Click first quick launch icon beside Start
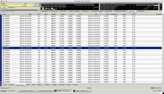The image size is (164, 94). pos(9,91)
